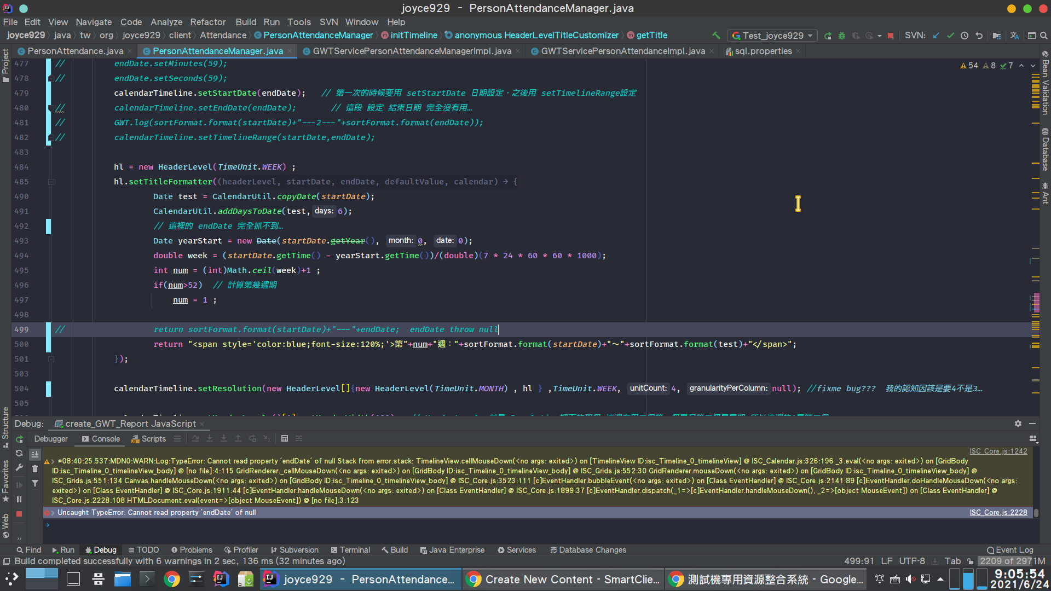This screenshot has height=591, width=1051.
Task: Open the Test_joyce929 run configuration dropdown
Action: pos(772,36)
